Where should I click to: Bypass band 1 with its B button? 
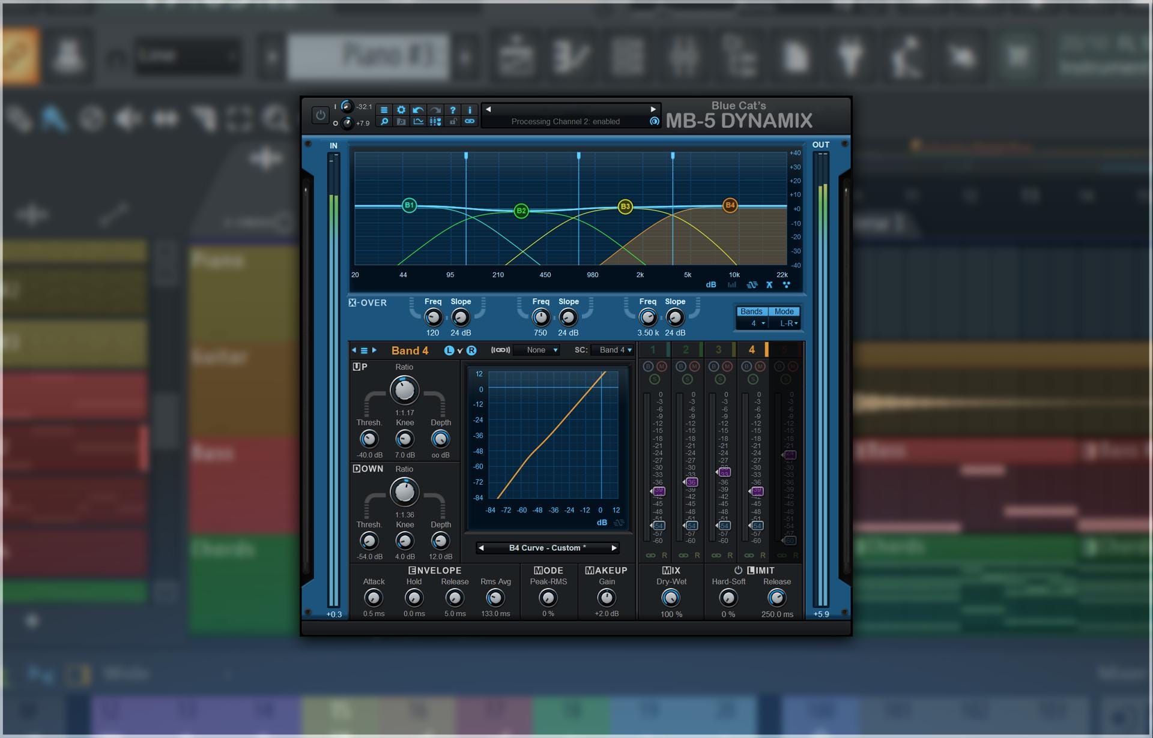(648, 366)
